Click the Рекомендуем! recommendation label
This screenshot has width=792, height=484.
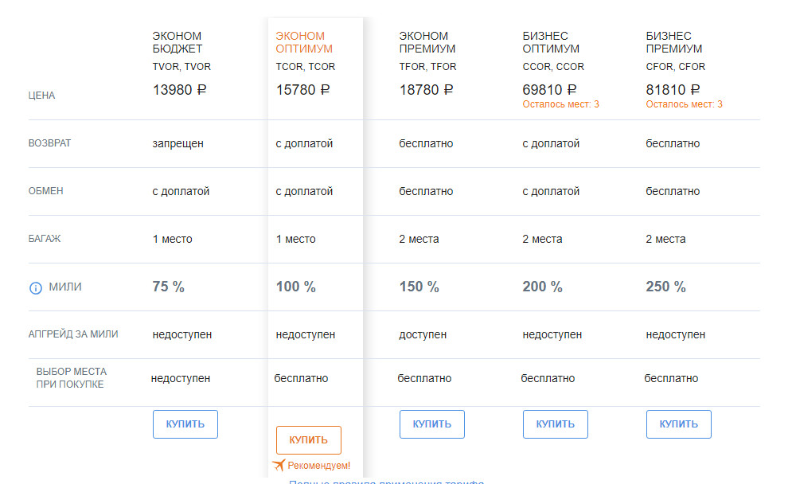[x=318, y=466]
